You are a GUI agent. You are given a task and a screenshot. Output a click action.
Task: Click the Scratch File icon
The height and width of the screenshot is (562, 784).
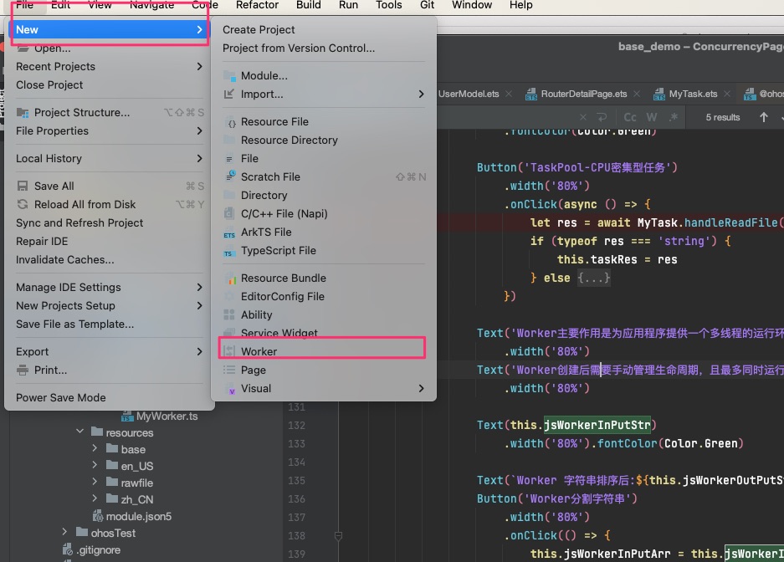[x=230, y=177]
